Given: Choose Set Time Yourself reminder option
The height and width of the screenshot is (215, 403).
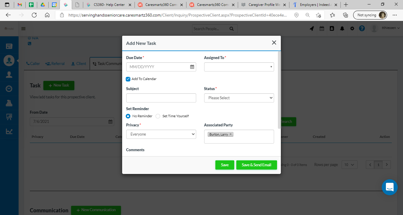Looking at the screenshot, I should (158, 116).
